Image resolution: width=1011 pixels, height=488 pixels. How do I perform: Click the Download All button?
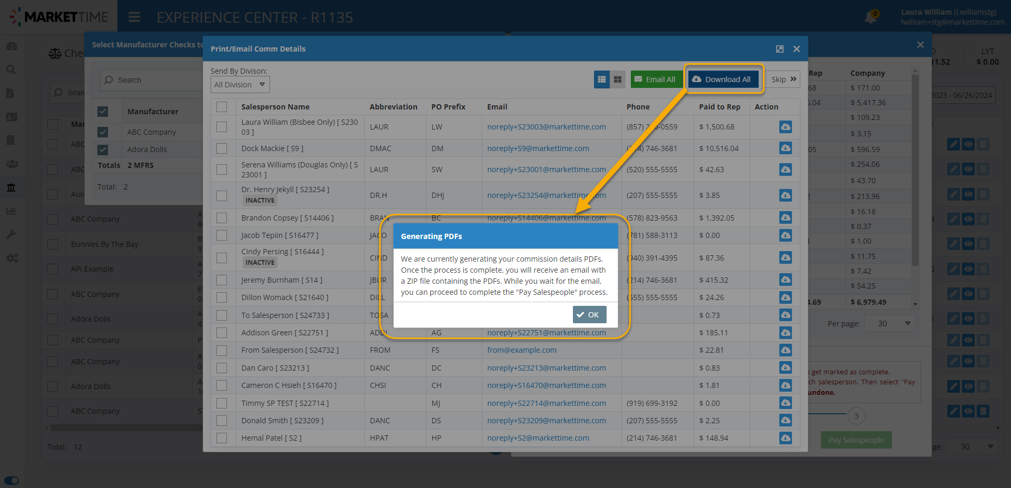click(723, 79)
